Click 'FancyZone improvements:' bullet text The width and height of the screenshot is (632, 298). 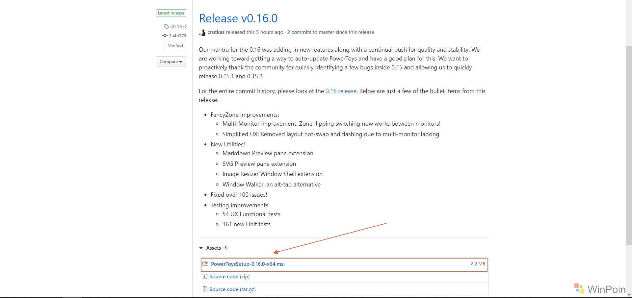[x=245, y=115]
